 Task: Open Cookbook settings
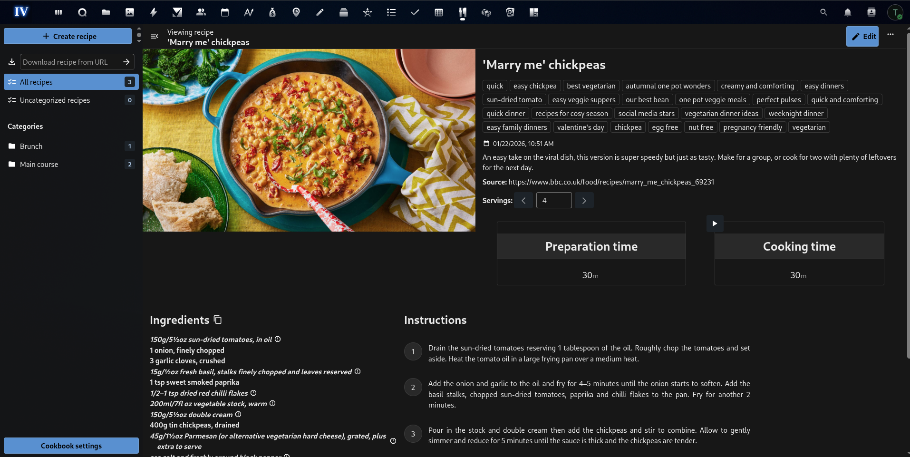[71, 446]
